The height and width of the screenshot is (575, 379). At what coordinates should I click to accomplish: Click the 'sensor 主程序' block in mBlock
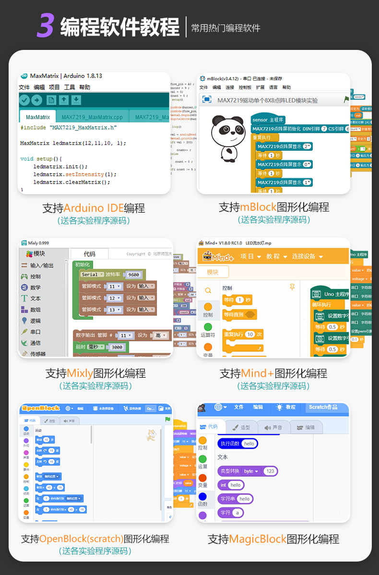coord(268,120)
